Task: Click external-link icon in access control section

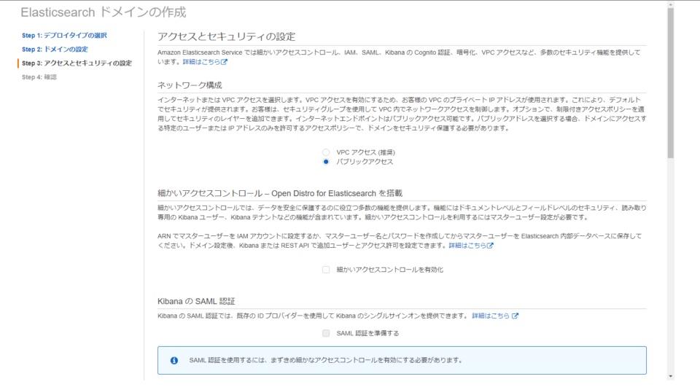Action: point(490,246)
